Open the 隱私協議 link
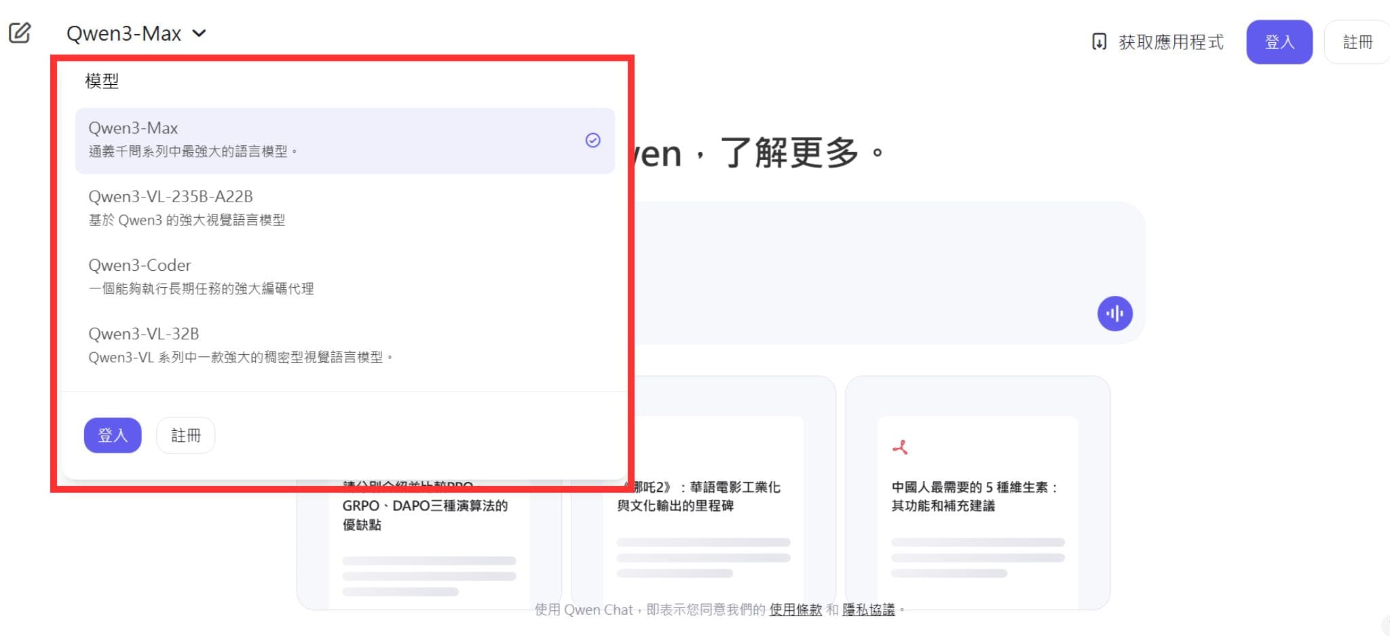The image size is (1390, 642). [871, 609]
